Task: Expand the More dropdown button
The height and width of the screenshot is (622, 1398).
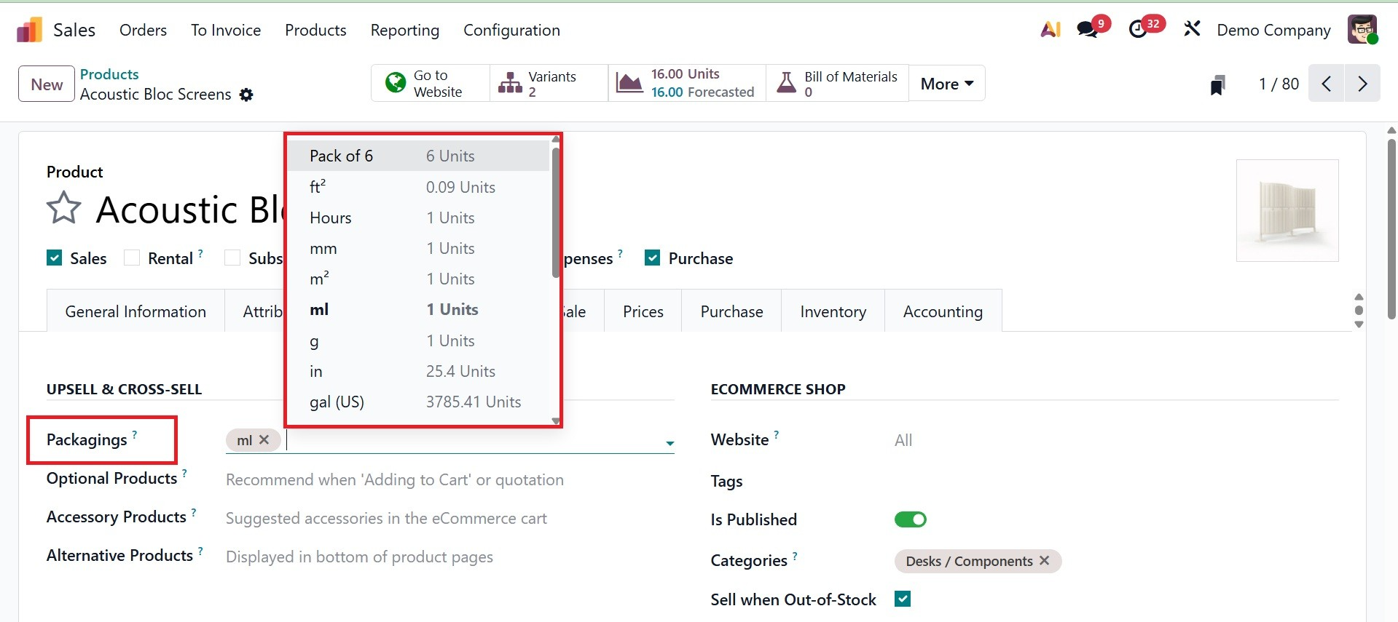Action: [x=946, y=84]
